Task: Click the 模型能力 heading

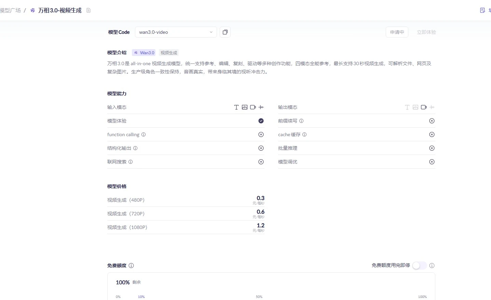Action: click(117, 94)
